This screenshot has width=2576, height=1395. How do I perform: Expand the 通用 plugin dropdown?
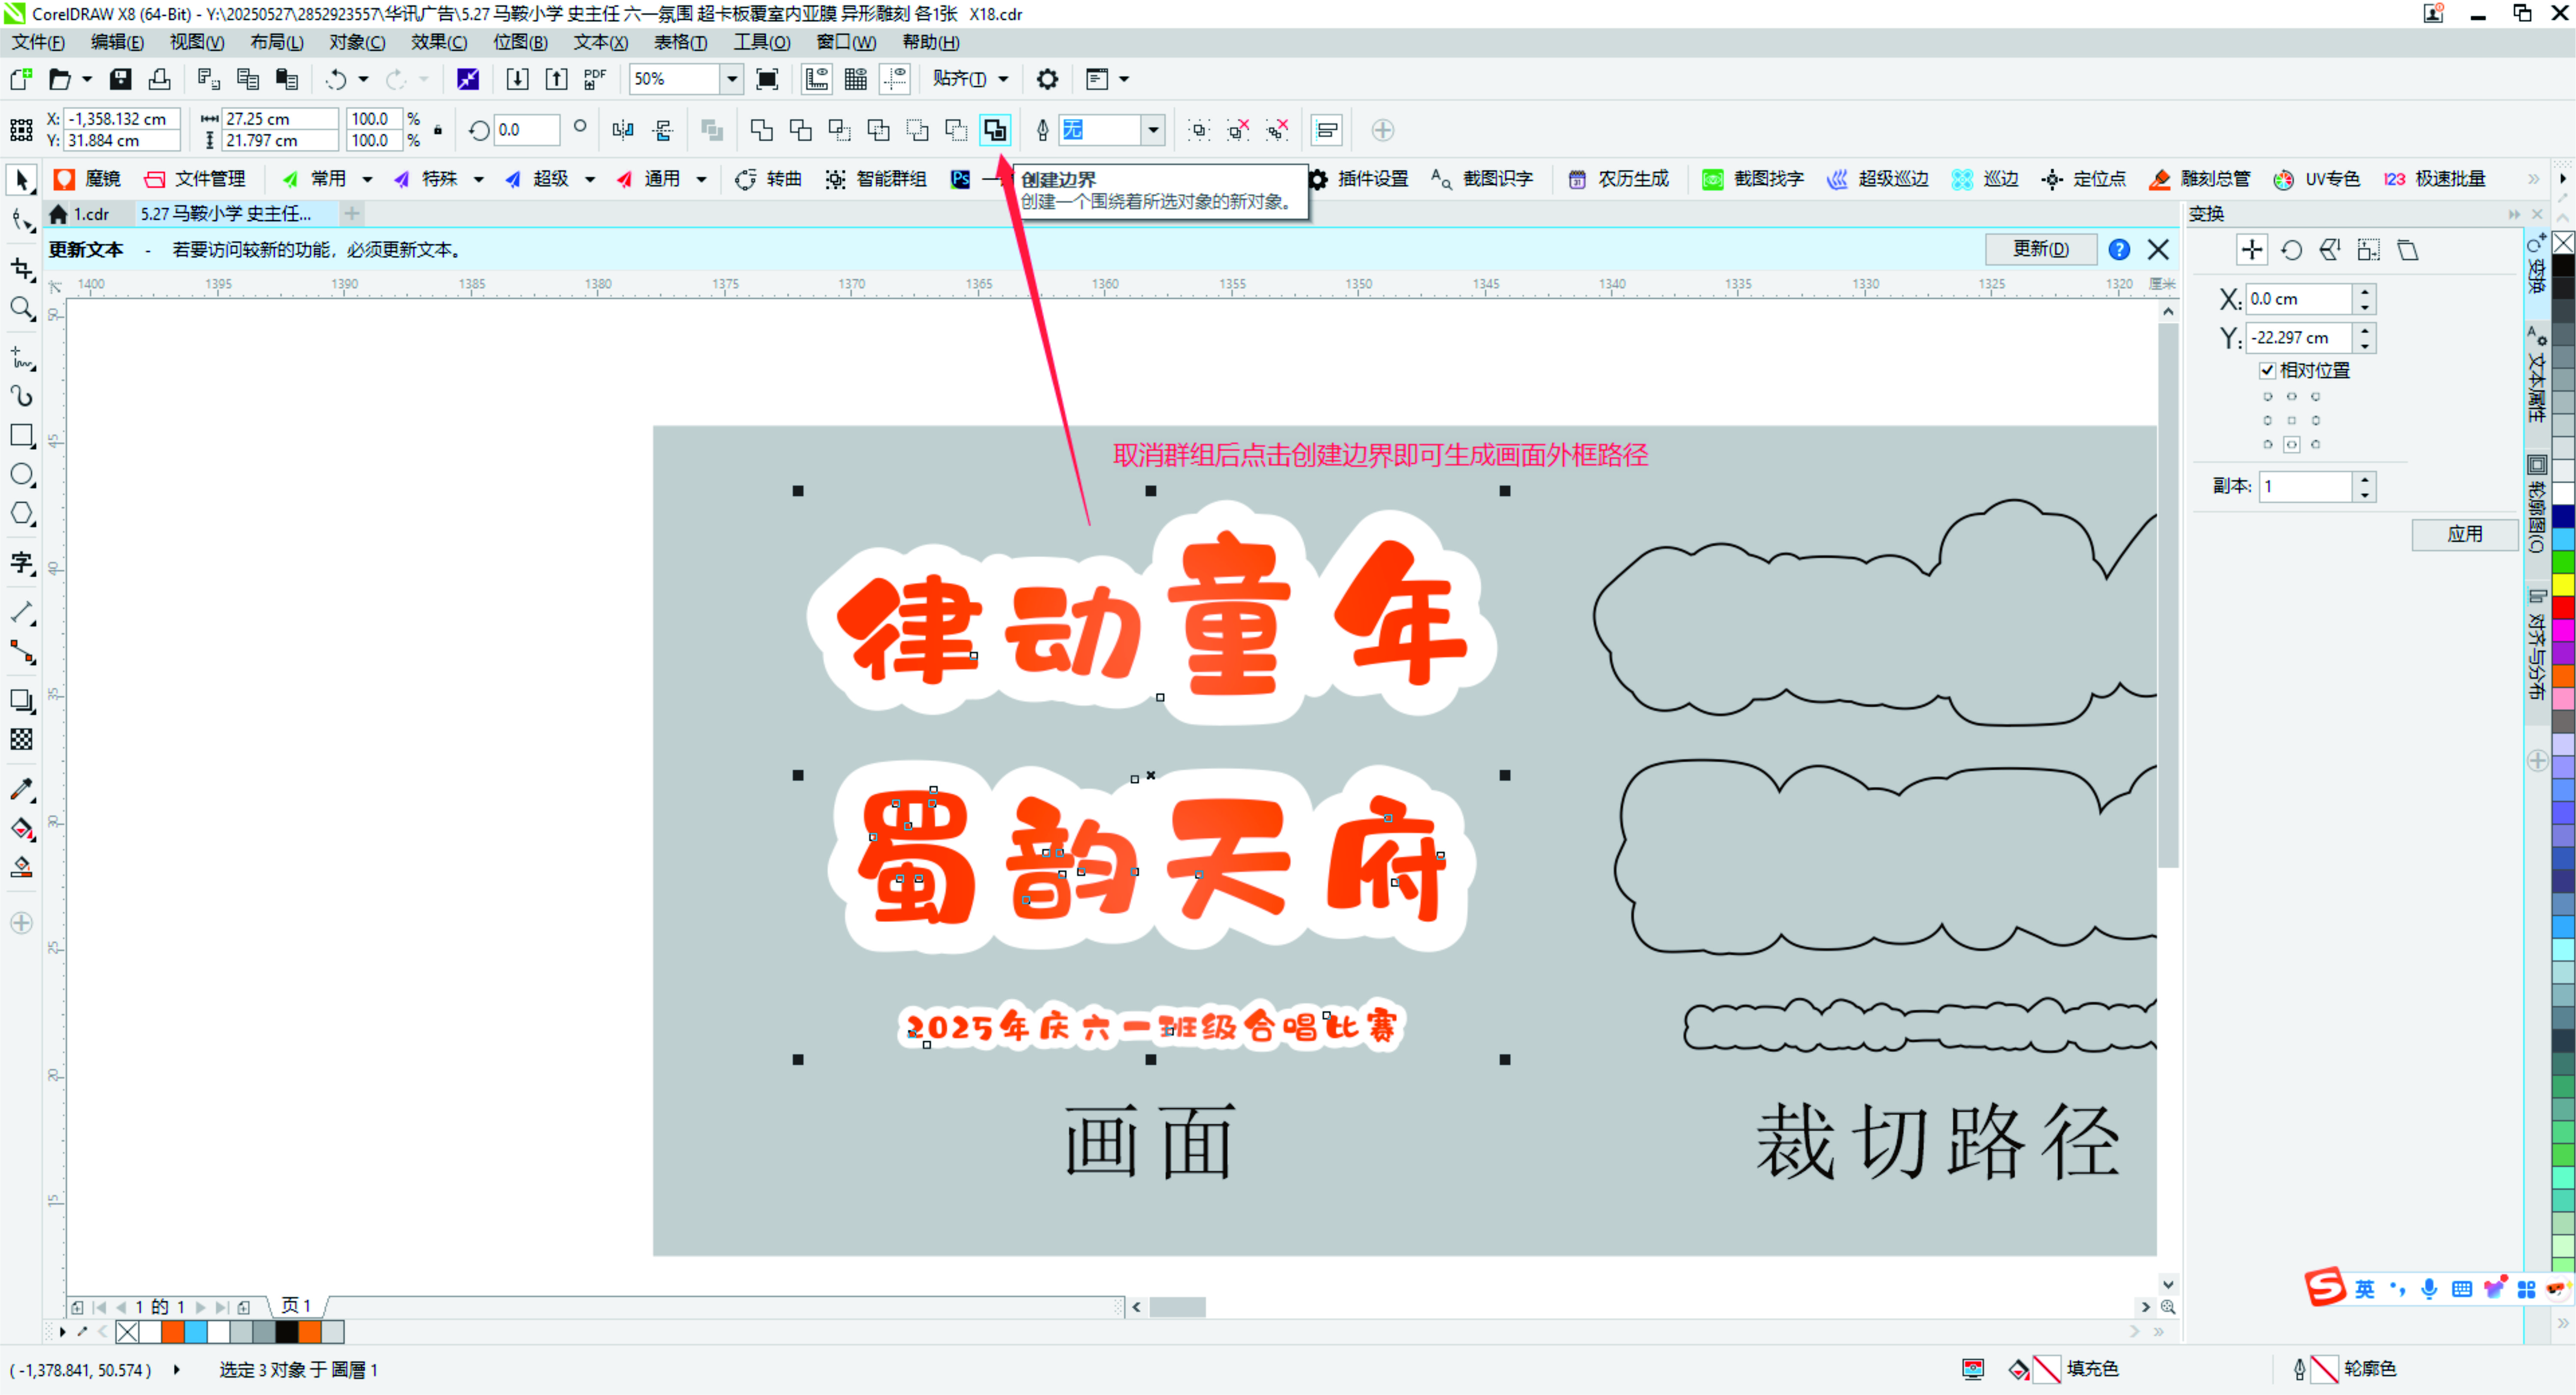(x=701, y=179)
